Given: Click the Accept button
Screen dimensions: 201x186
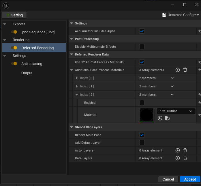Looking at the screenshot, I should click(190, 179).
